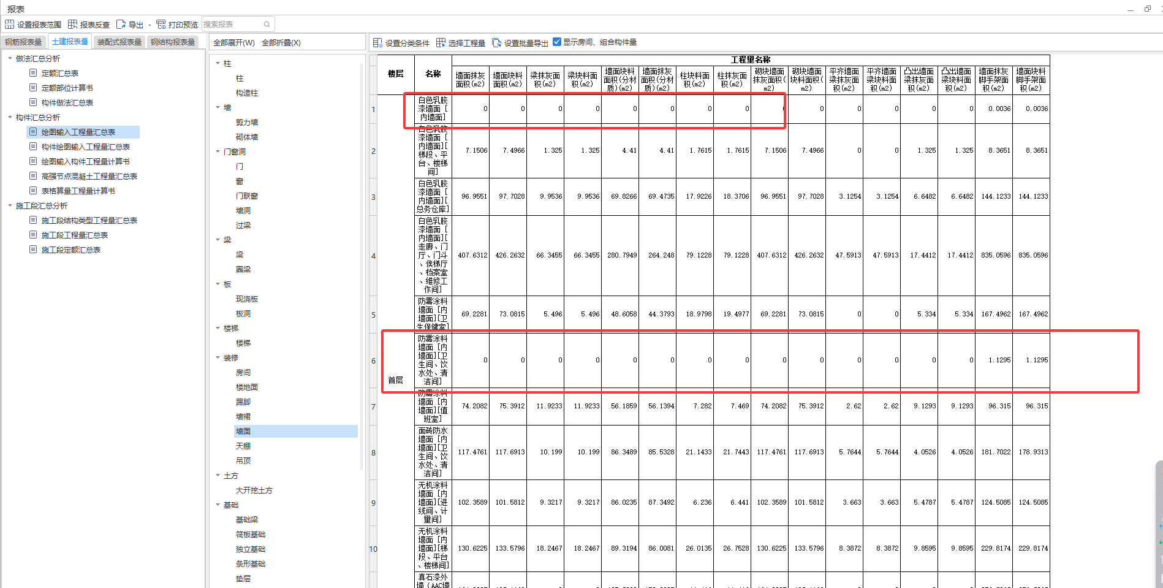Open the 选择工程量 dialog
This screenshot has width=1163, height=588.
440,42
